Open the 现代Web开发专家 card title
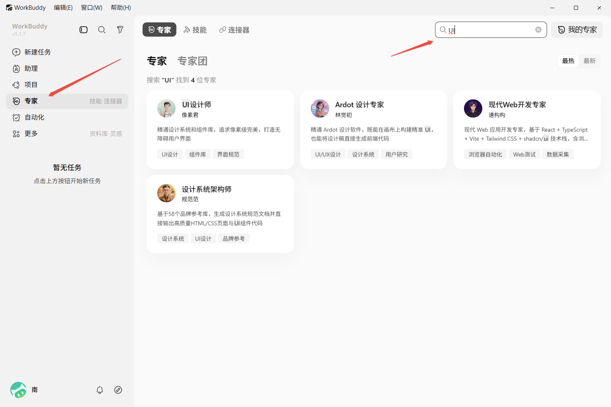This screenshot has height=407, width=611. pos(517,105)
